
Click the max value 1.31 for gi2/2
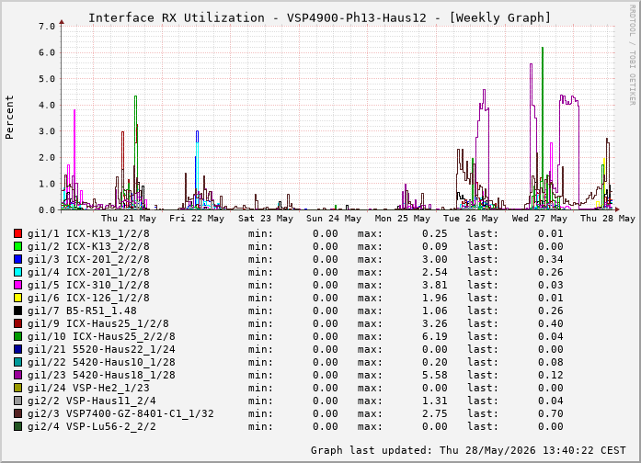pyautogui.click(x=435, y=401)
